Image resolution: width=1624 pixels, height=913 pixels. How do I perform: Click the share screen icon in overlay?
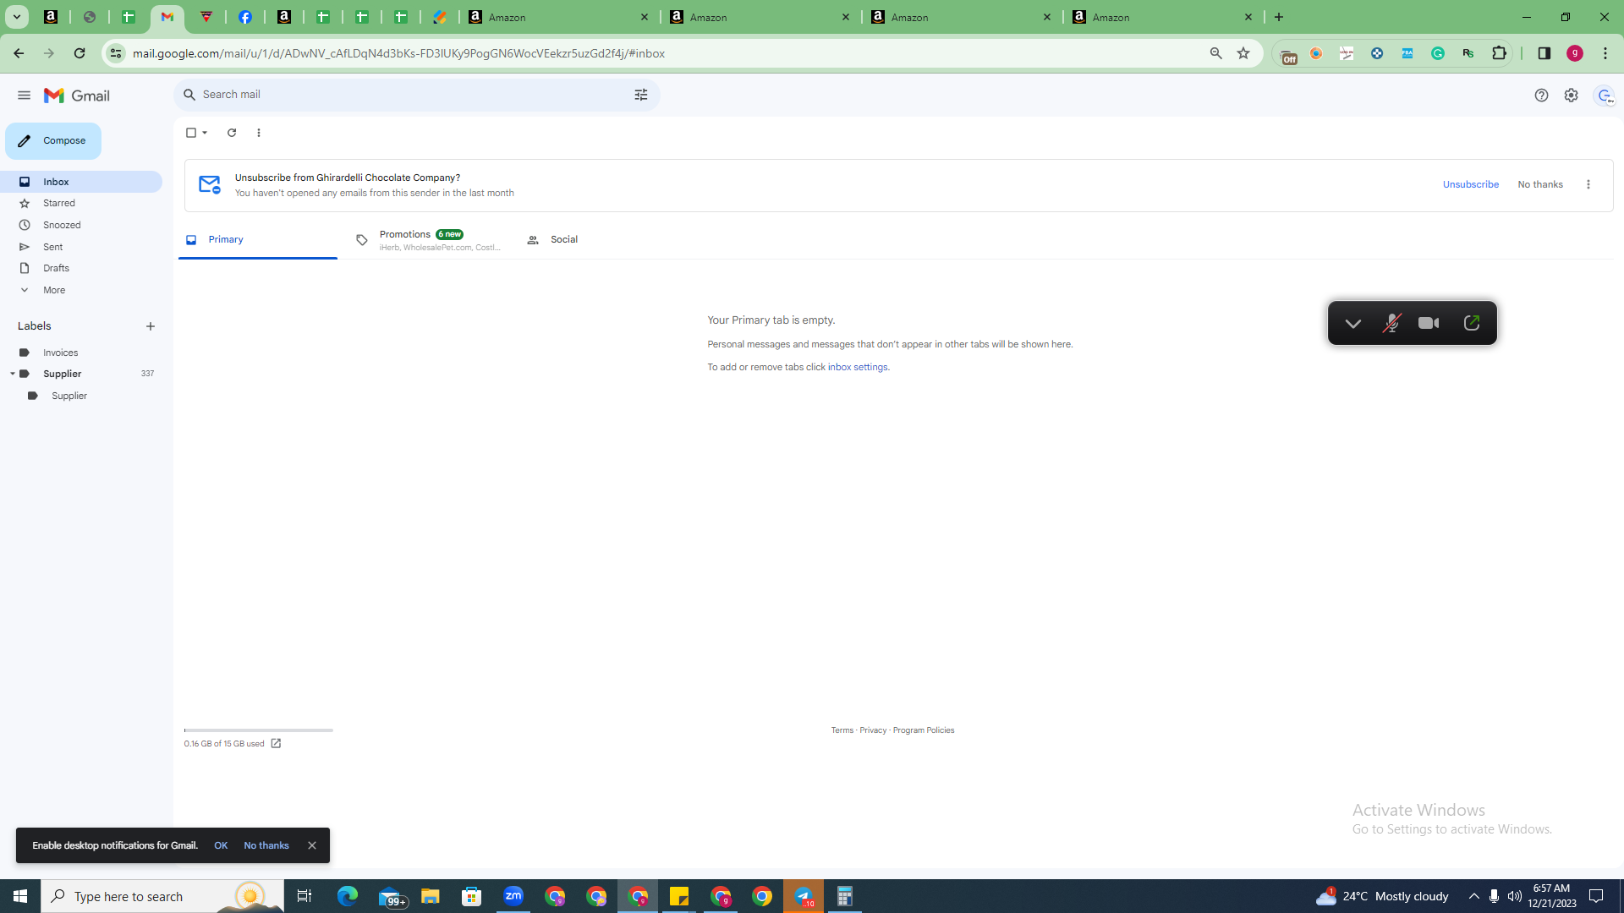pyautogui.click(x=1472, y=323)
